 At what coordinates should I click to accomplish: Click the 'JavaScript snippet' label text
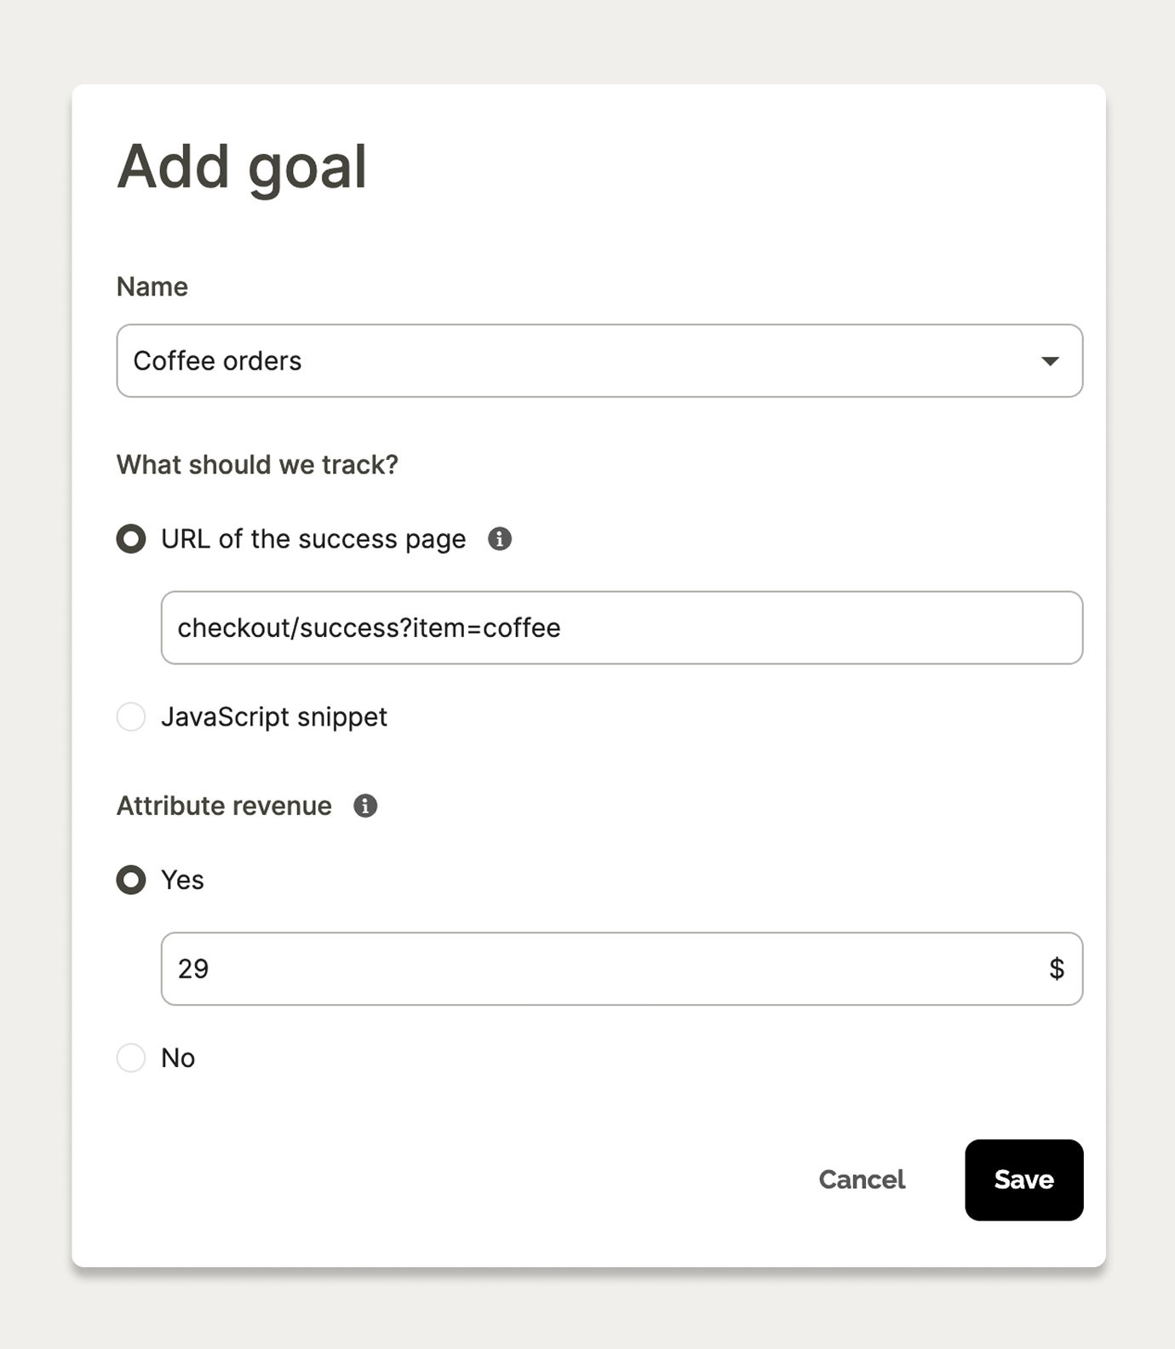[274, 717]
